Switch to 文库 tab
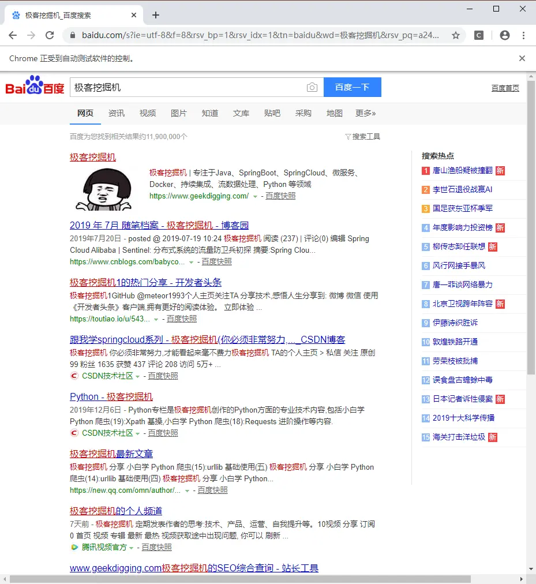This screenshot has width=536, height=584. [241, 113]
